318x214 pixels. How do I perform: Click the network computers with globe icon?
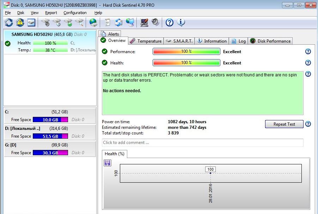tap(130, 23)
